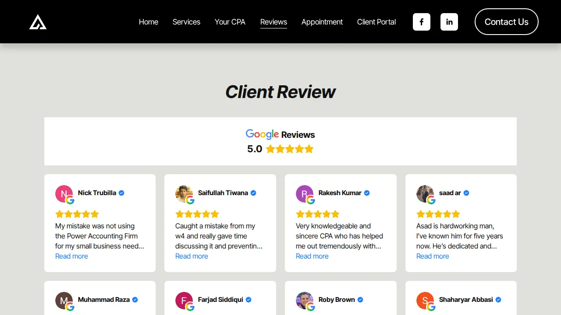The width and height of the screenshot is (561, 315).
Task: Click the Muhammad Raza reviewer name
Action: [x=104, y=300]
